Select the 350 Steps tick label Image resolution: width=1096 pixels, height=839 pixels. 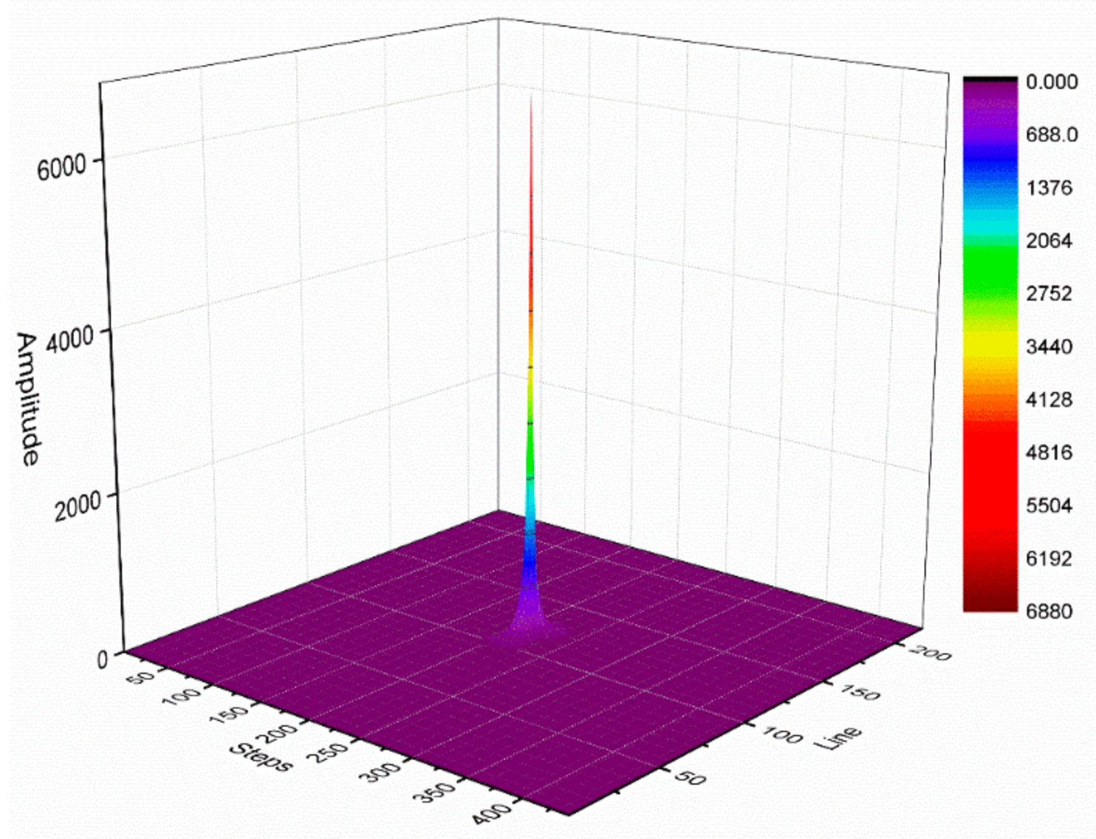pos(436,792)
